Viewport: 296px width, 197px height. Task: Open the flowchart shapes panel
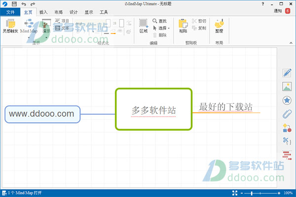pos(287,128)
